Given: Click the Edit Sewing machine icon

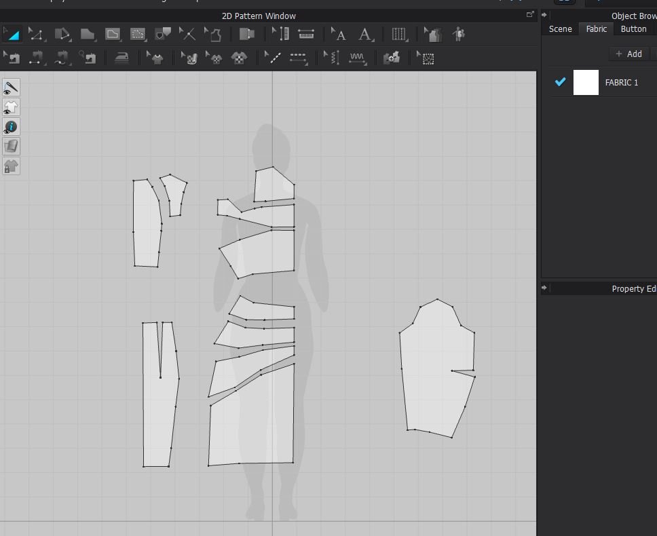Looking at the screenshot, I should tap(12, 58).
